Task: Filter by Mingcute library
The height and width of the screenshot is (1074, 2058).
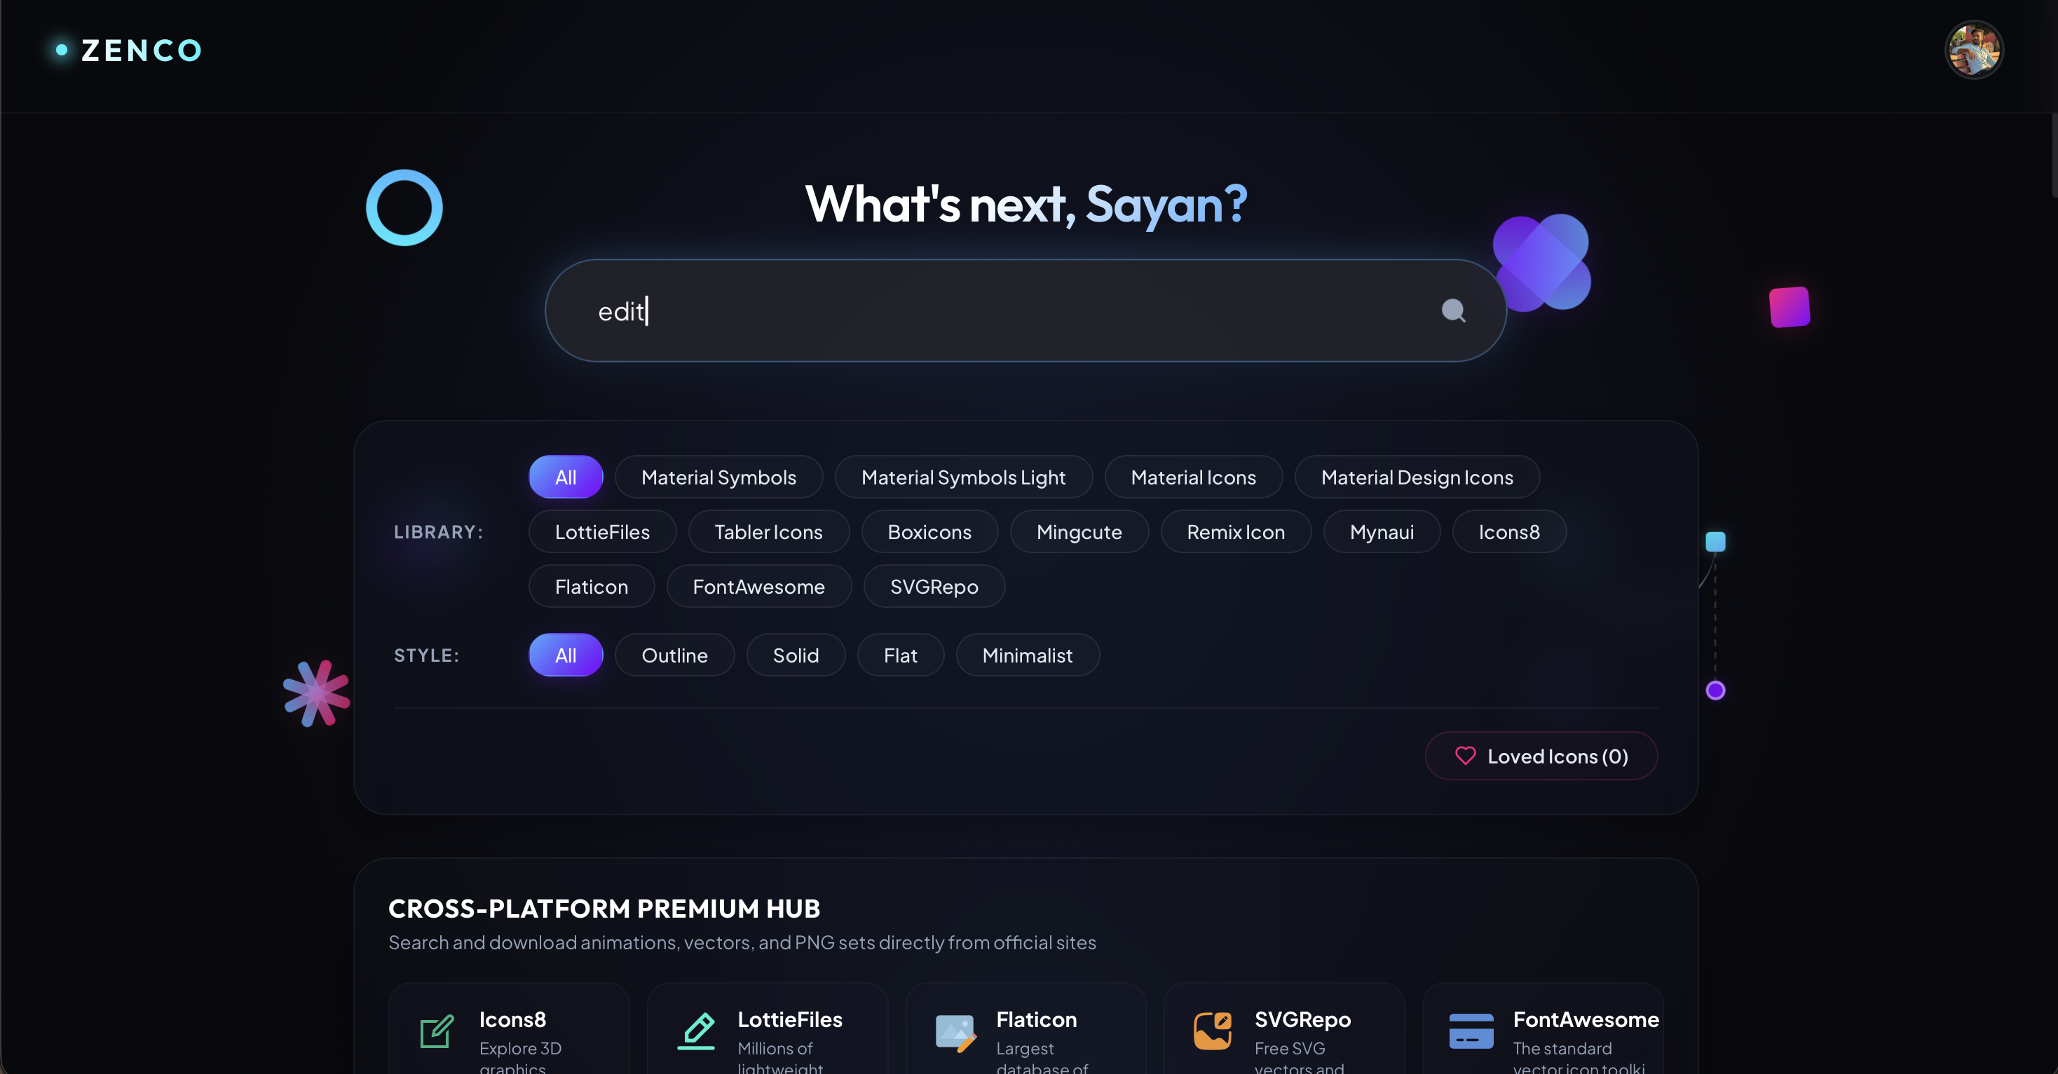Action: pyautogui.click(x=1079, y=531)
